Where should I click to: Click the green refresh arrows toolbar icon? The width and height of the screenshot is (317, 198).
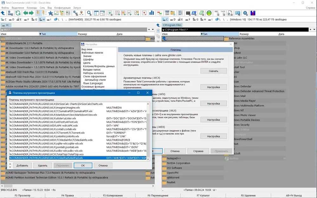(18, 13)
